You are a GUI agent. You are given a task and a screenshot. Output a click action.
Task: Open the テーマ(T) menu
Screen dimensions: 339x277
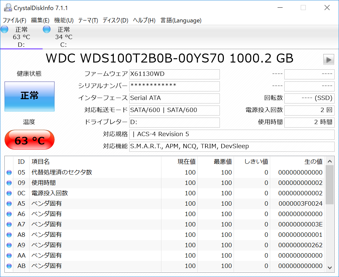pos(88,20)
